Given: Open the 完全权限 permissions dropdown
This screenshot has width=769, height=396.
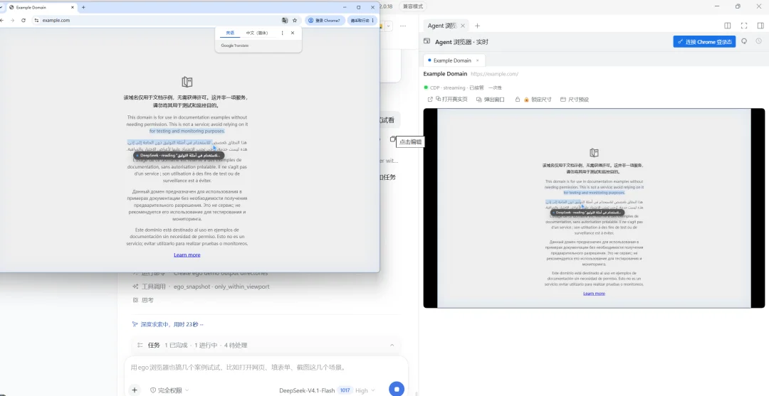Looking at the screenshot, I should pyautogui.click(x=169, y=390).
